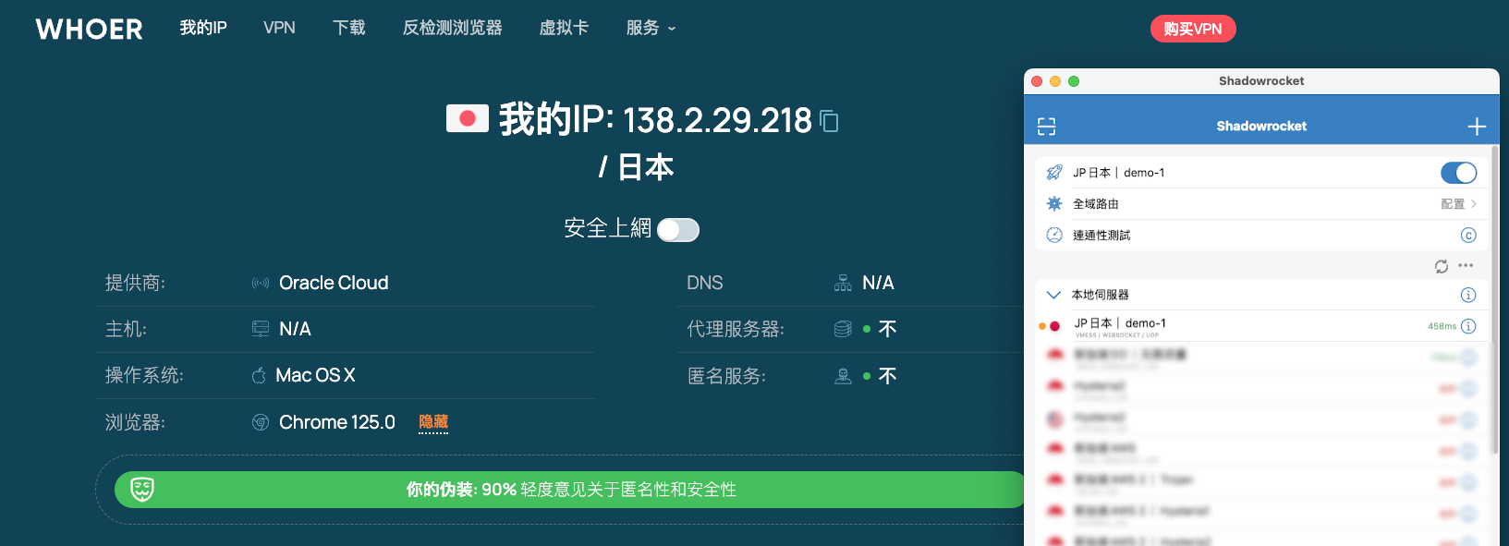The image size is (1509, 546).
Task: Turn off the JP 日本 demo-1 connection switch
Action: point(1458,173)
